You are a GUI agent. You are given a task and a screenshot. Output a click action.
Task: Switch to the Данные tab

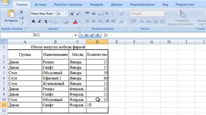click(x=117, y=4)
